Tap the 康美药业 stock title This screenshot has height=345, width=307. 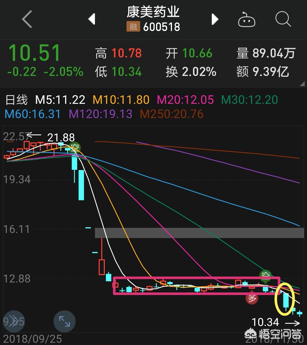pos(153,12)
